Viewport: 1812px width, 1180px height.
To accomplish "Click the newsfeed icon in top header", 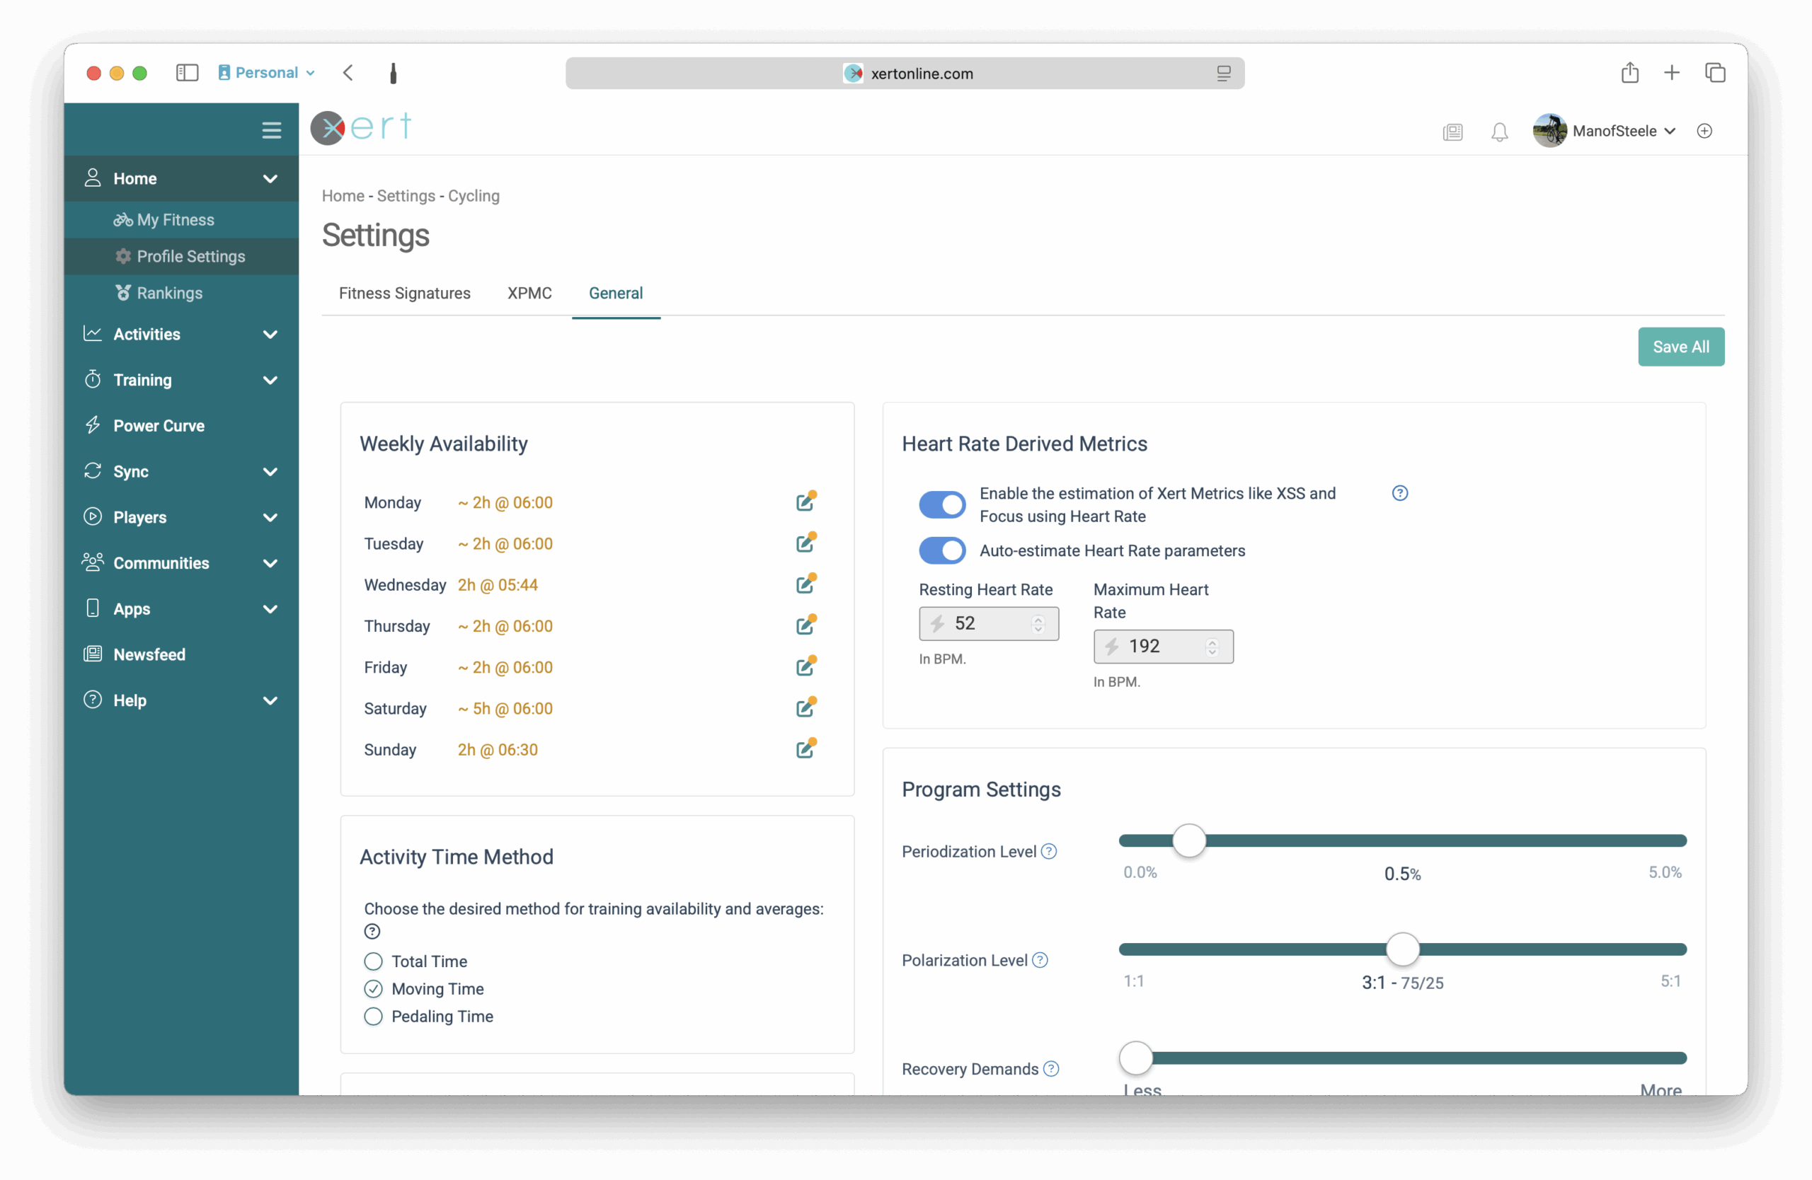I will point(1452,132).
